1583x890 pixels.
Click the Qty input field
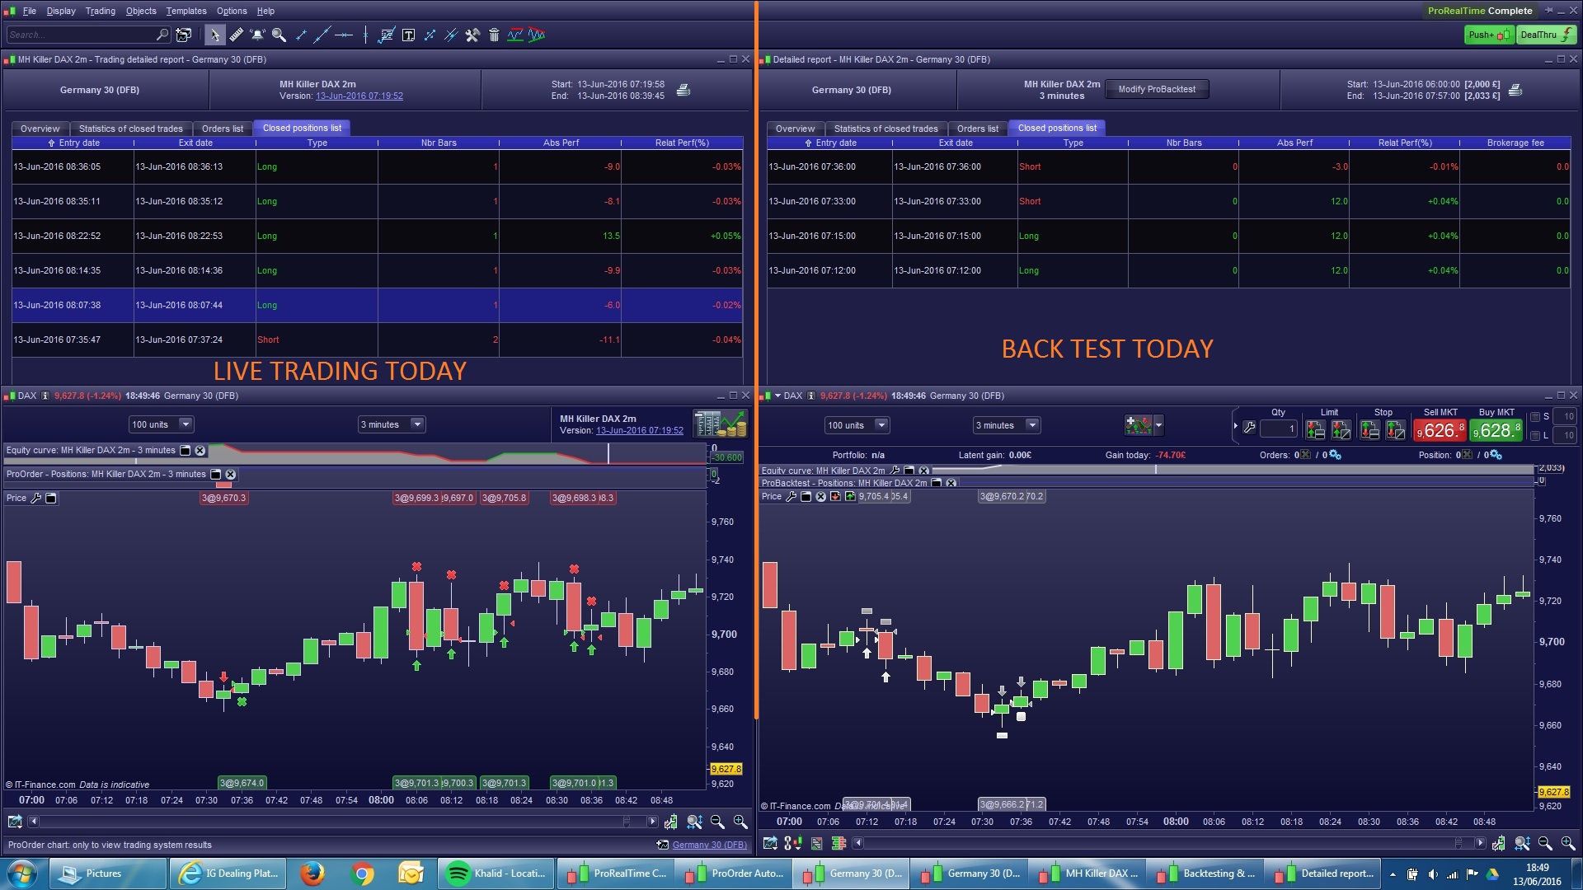(1279, 429)
